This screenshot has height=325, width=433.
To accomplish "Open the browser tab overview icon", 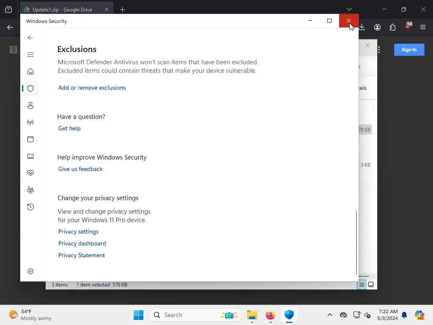I will coord(8,9).
